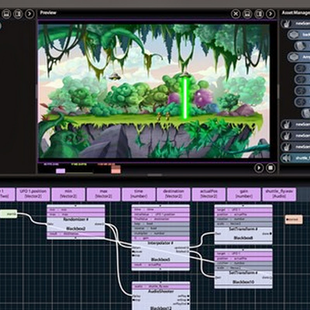The image size is (310, 310).
Task: Click the save icon in the Preview panel header
Action: (247, 14)
